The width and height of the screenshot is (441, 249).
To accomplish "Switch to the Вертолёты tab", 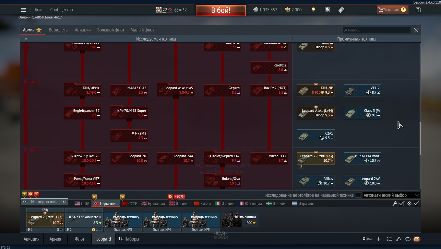I will point(58,30).
